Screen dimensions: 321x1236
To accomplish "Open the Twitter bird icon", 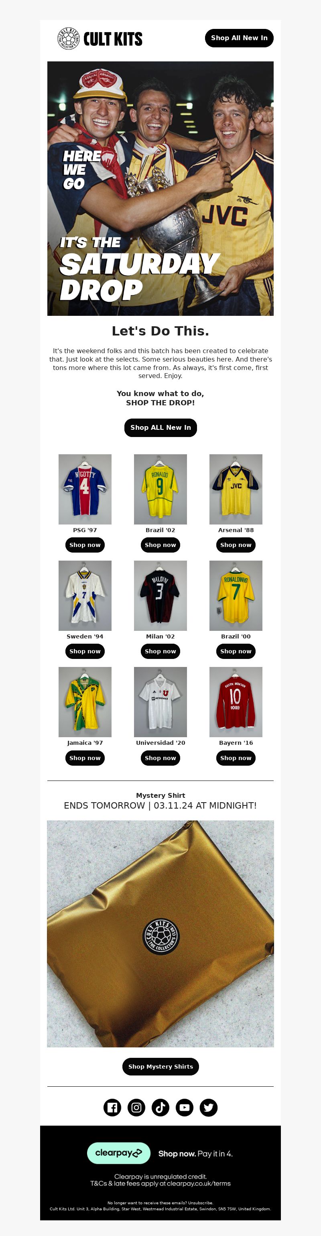I will 208,1108.
